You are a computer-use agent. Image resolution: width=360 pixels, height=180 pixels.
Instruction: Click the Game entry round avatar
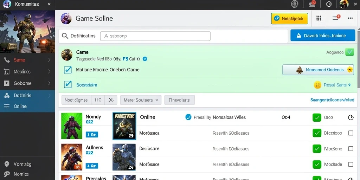[67, 55]
